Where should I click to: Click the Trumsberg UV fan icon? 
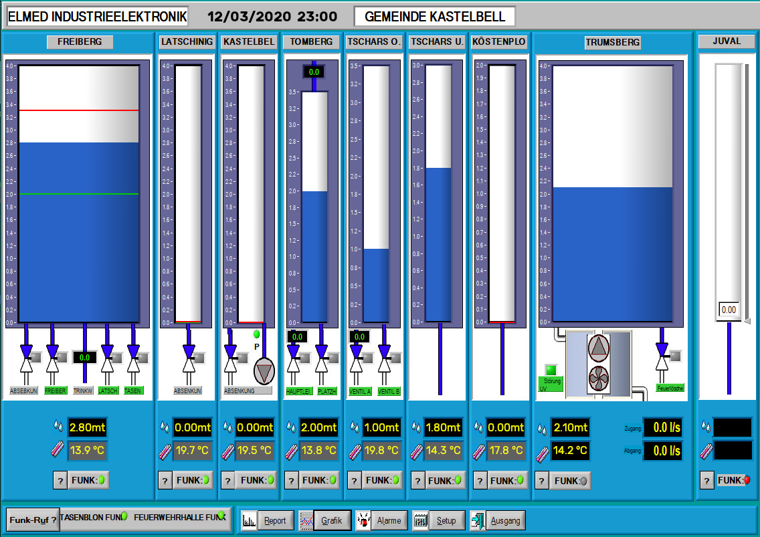coord(597,379)
